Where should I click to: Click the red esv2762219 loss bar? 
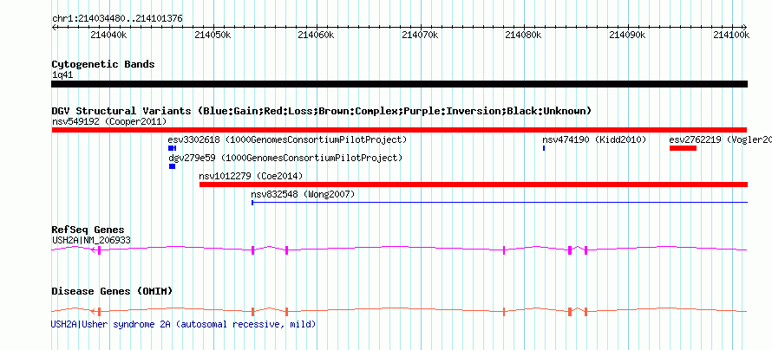tap(683, 148)
